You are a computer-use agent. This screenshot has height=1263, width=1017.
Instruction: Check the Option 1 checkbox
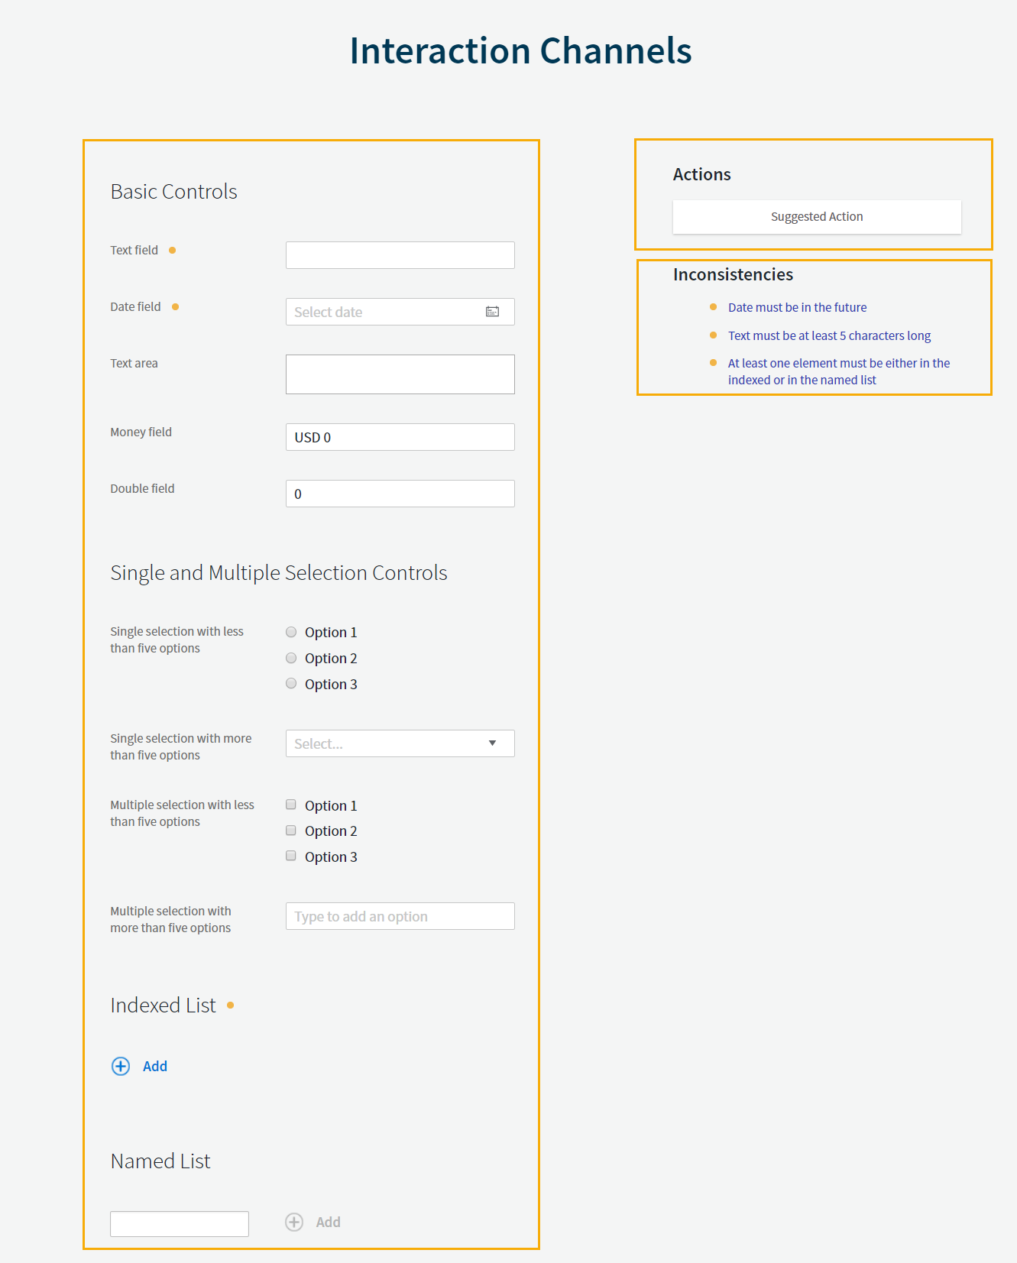(291, 805)
